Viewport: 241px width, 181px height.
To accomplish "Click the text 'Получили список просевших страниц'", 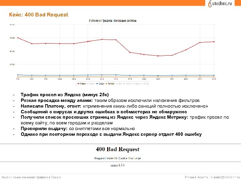I will (x=65, y=117).
